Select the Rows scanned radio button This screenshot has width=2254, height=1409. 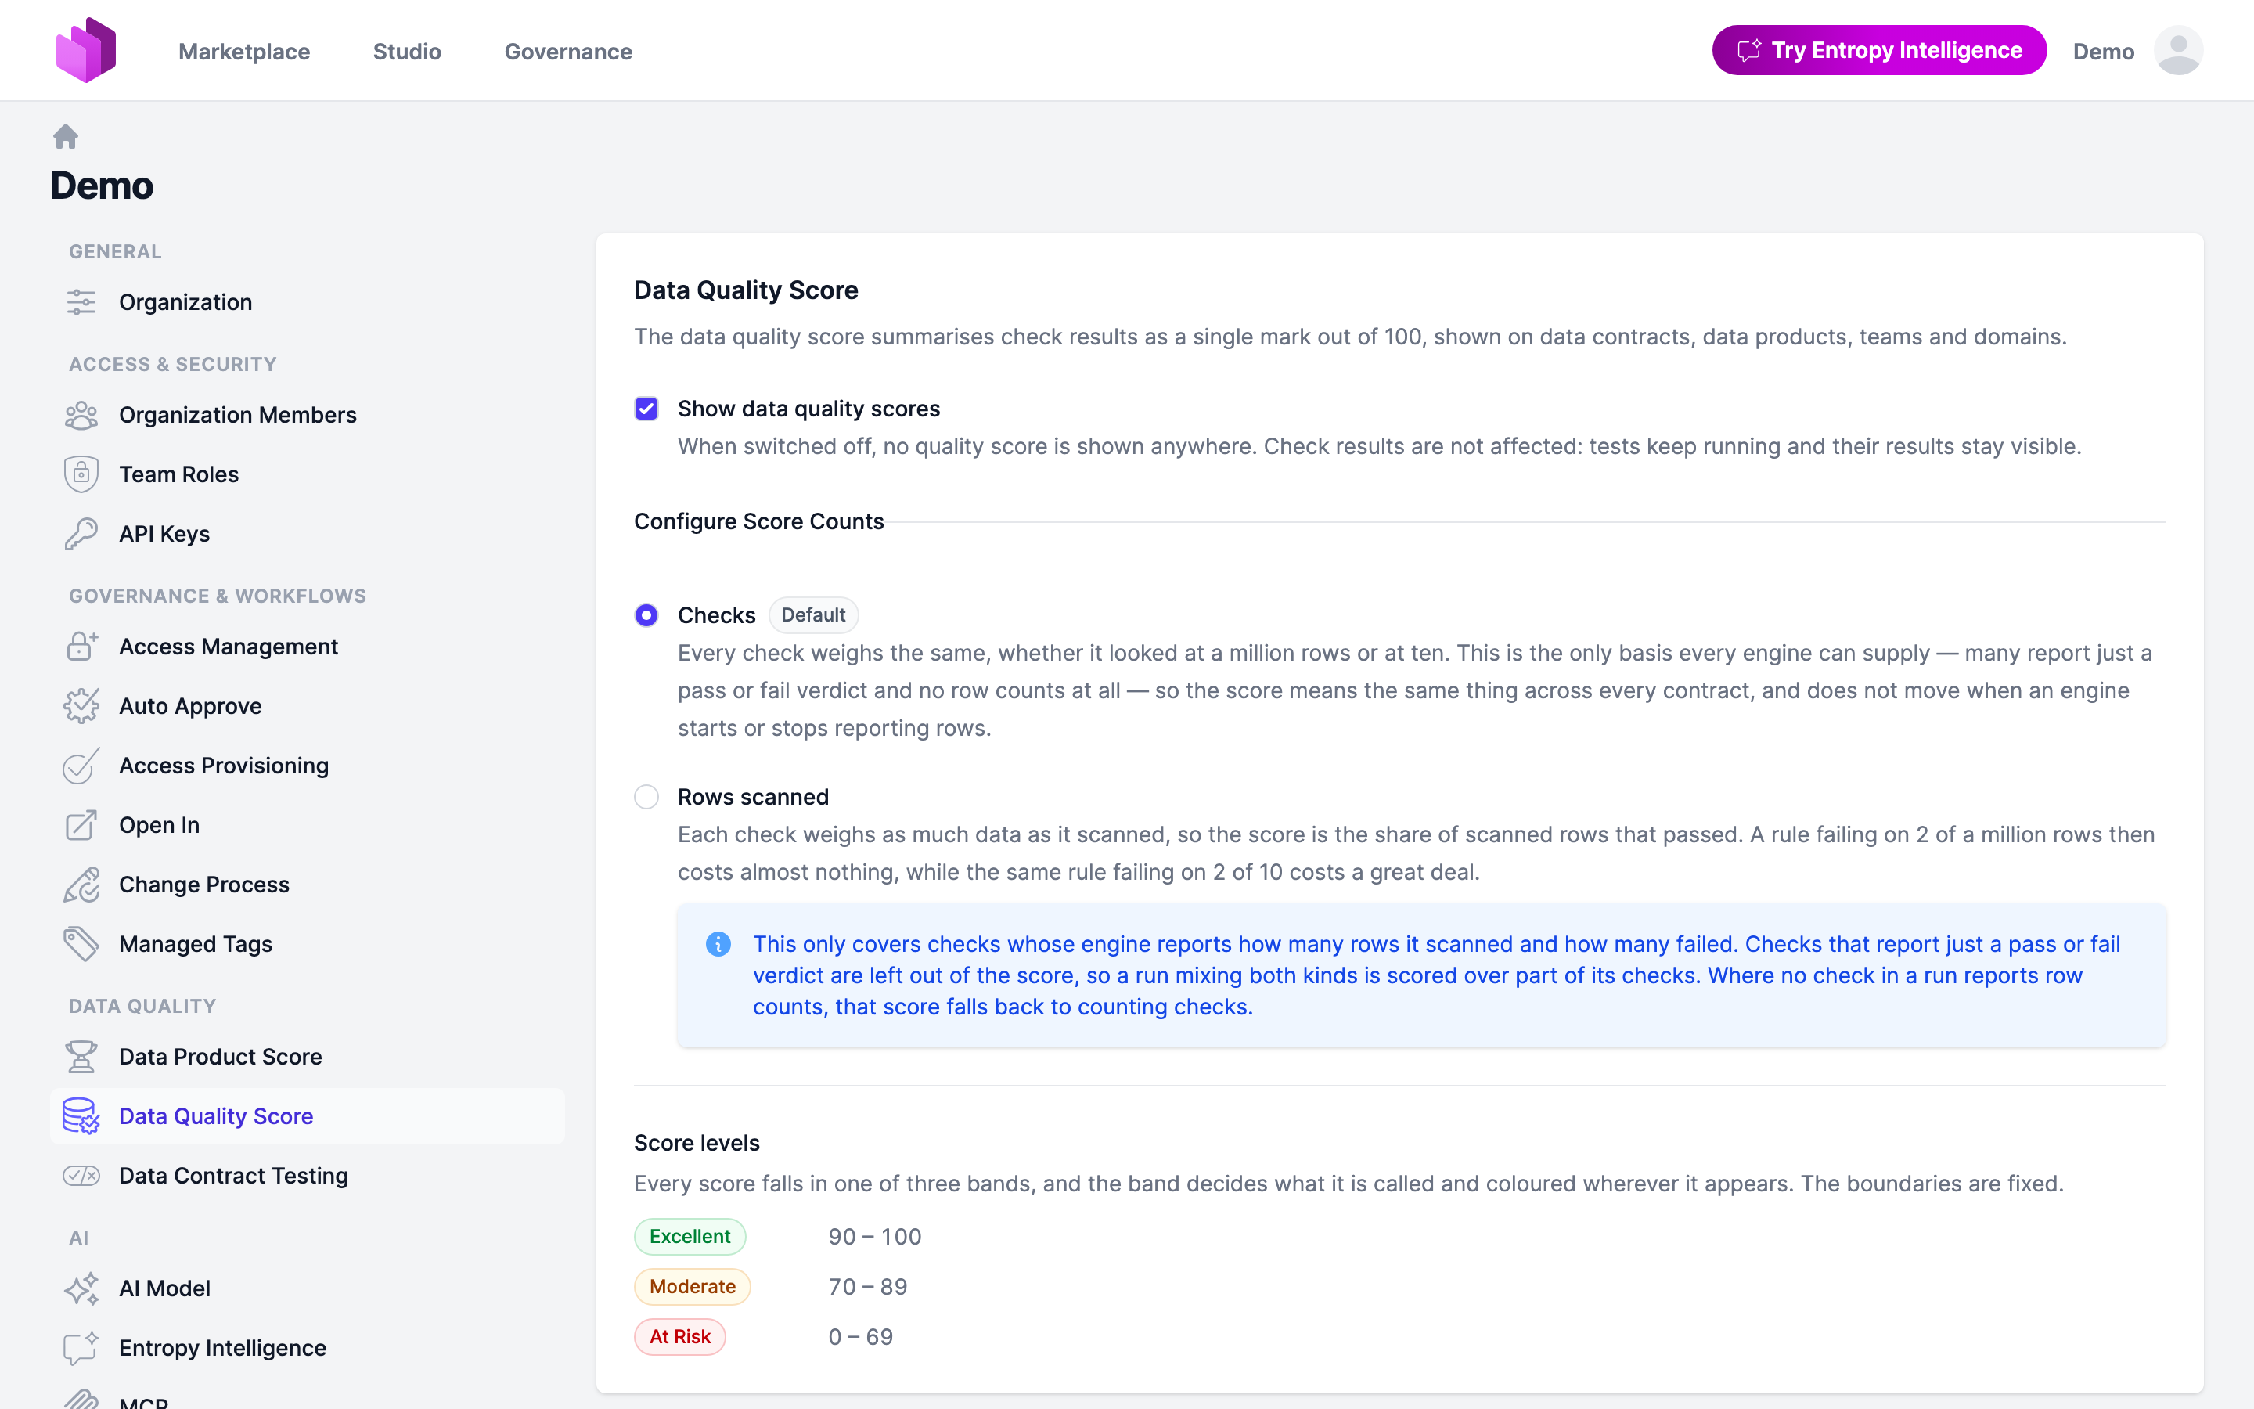point(646,797)
